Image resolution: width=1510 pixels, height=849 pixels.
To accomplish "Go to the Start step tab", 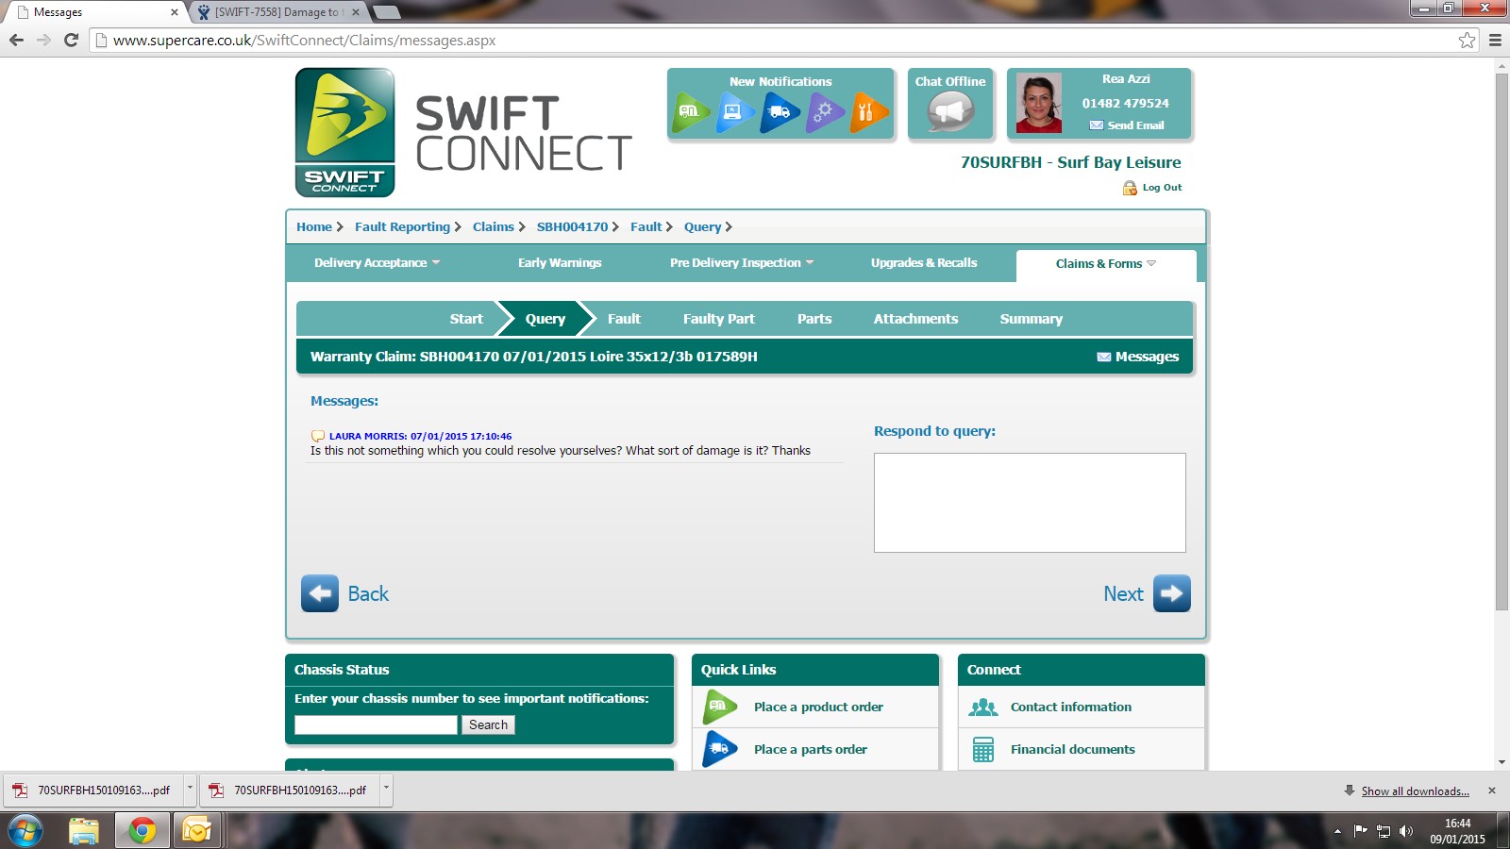I will 466,319.
